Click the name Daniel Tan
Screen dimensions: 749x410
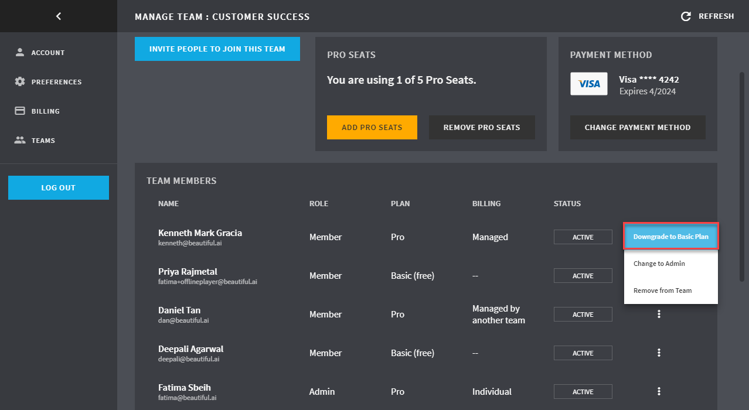[x=179, y=310]
